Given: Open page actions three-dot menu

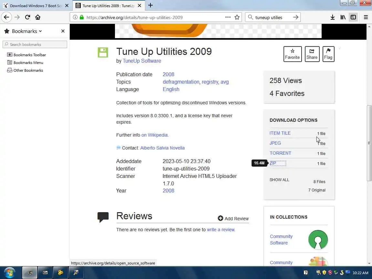Looking at the screenshot, I should coord(228,17).
